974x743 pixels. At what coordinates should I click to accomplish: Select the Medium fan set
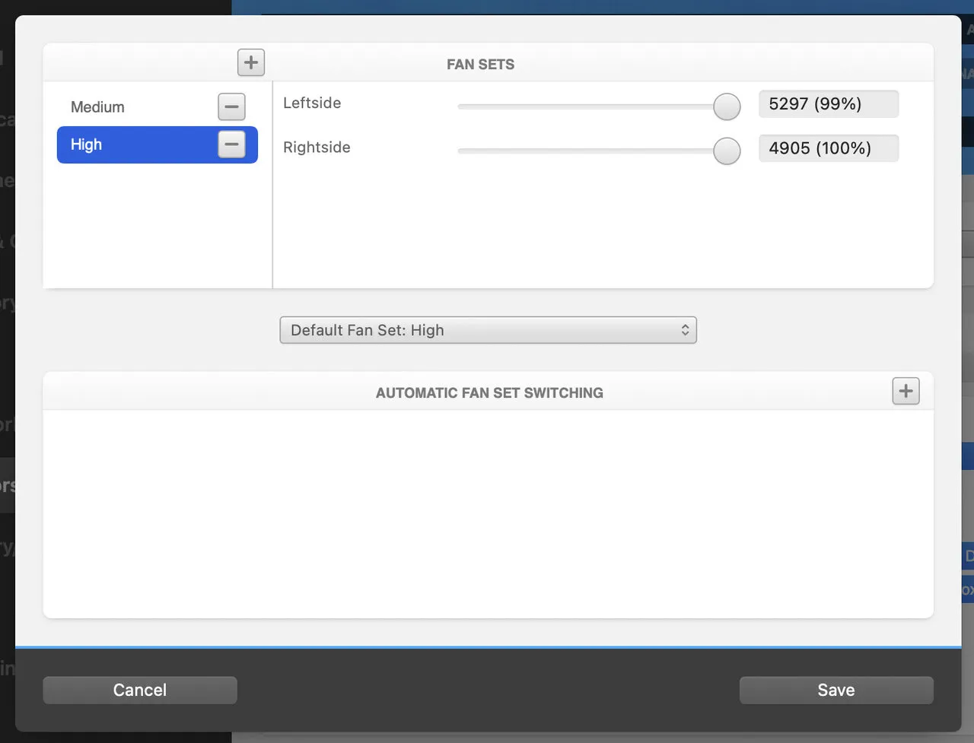[x=97, y=107]
